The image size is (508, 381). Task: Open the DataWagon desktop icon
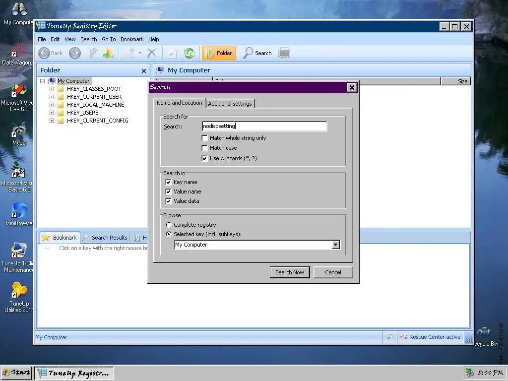coord(18,54)
